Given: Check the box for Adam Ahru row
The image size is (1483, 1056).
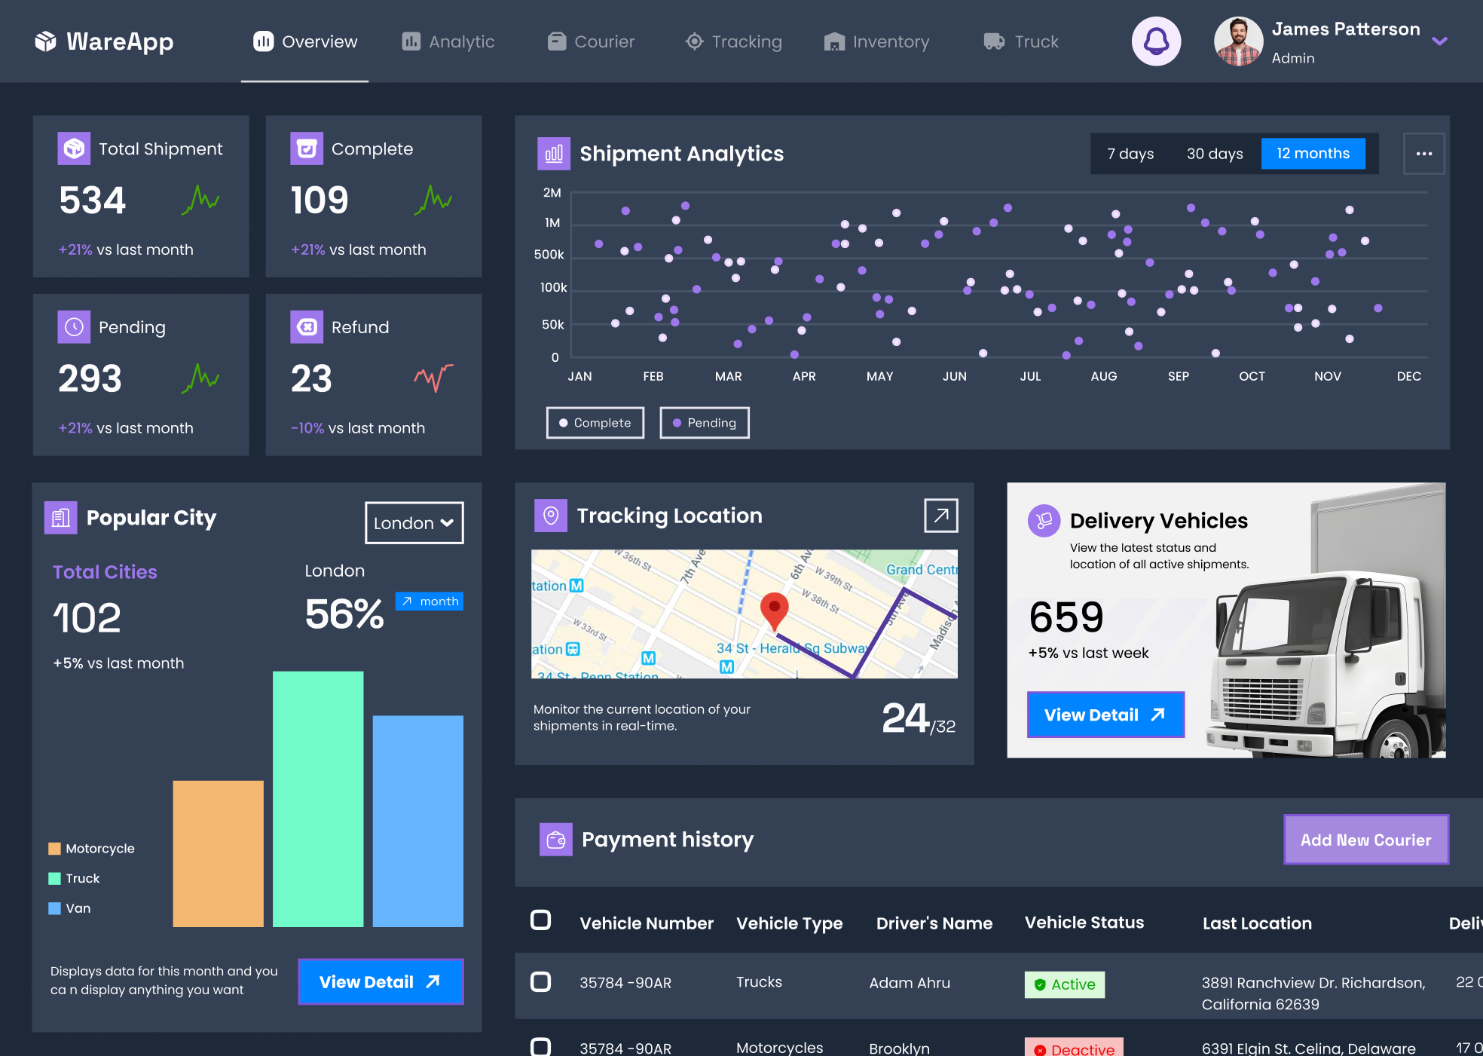Looking at the screenshot, I should coord(541,982).
